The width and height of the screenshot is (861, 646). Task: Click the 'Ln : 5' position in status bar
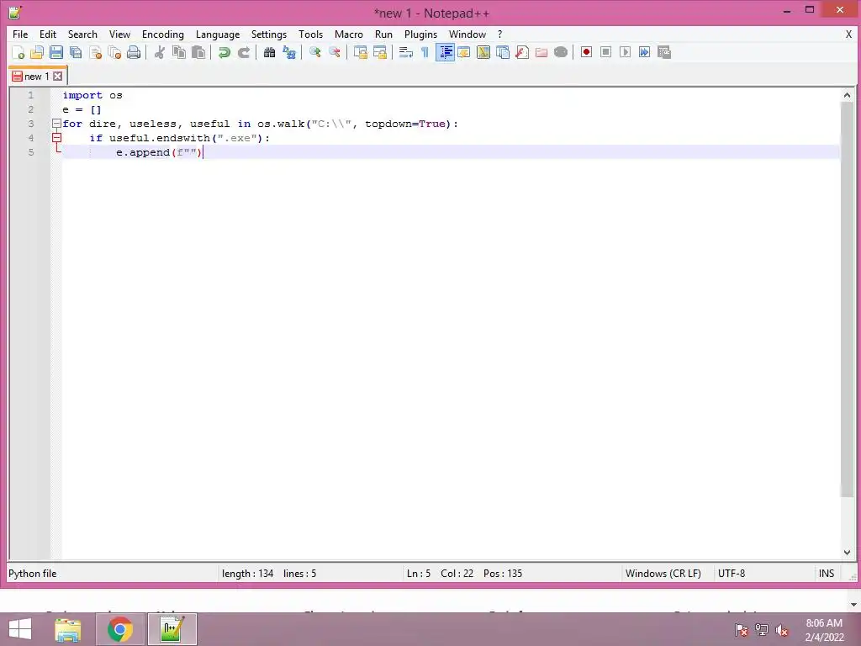pyautogui.click(x=419, y=574)
